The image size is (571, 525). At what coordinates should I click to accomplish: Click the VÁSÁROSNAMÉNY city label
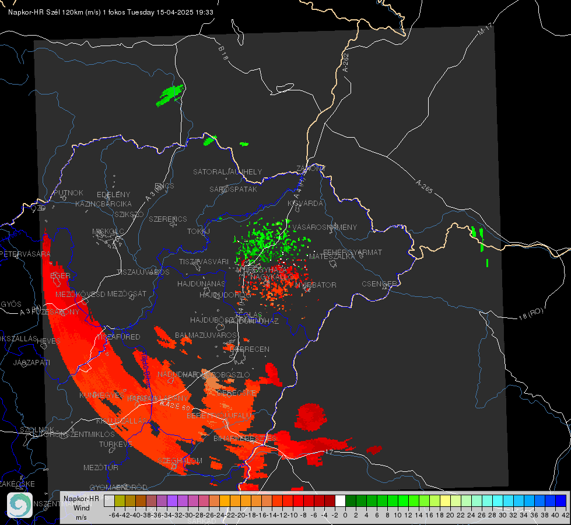click(325, 227)
